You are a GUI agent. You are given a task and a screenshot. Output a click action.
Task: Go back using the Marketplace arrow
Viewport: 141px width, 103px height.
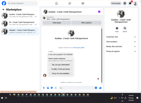3,10
